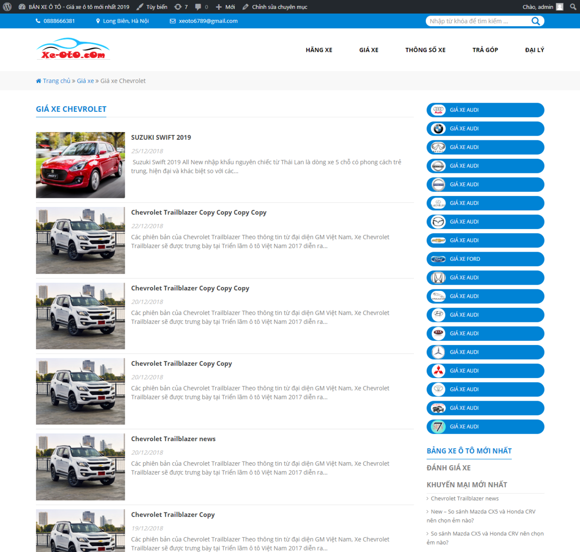The width and height of the screenshot is (580, 552).
Task: Click the Chevrolet bowtie logo icon
Action: click(x=438, y=241)
